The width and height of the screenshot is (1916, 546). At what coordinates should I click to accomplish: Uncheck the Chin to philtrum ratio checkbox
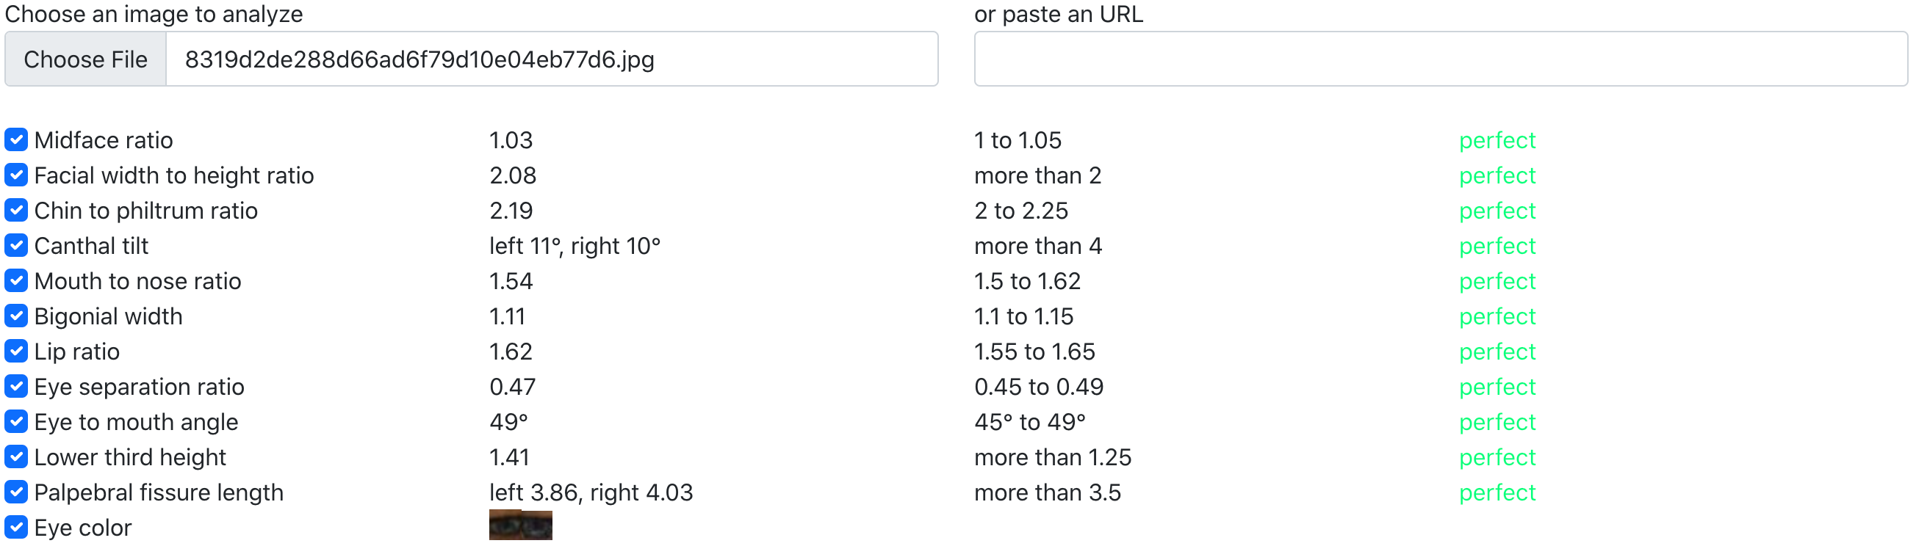tap(16, 210)
